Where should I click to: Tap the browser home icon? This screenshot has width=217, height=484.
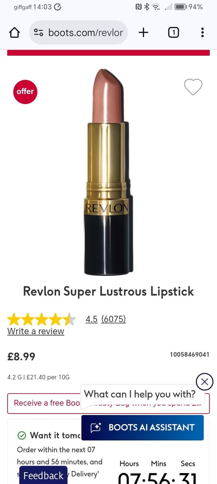(15, 33)
